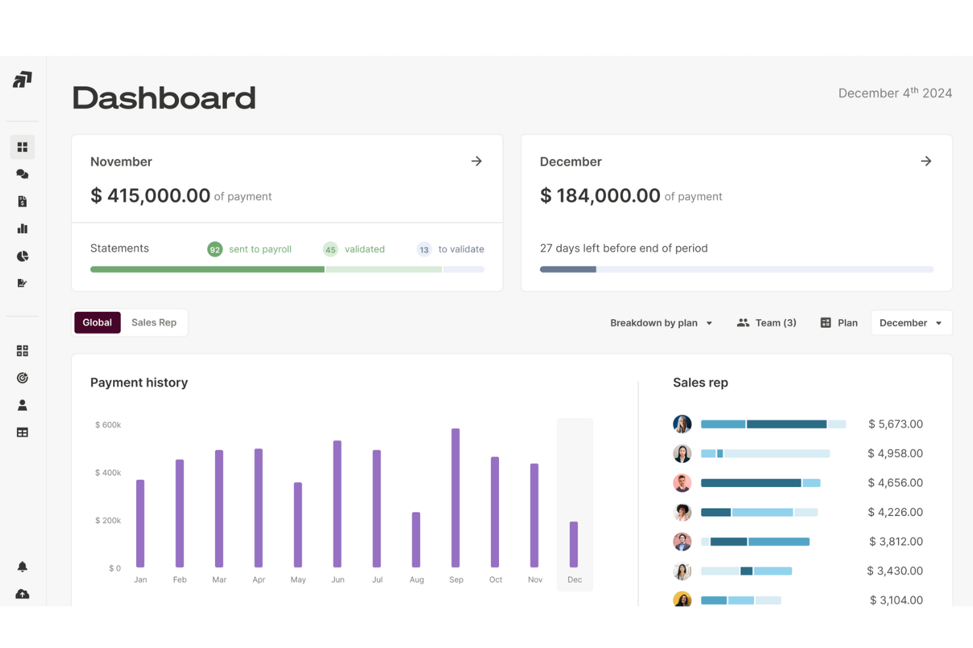
Task: Open the pie chart reports icon
Action: pyautogui.click(x=22, y=256)
